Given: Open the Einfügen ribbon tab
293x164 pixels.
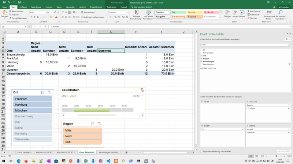Looking at the screenshot, I should (x=23, y=7).
